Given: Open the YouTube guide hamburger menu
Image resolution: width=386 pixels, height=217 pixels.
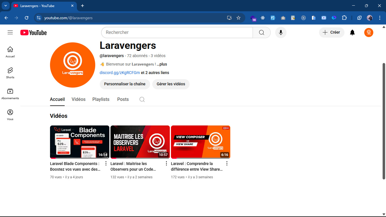Looking at the screenshot, I should [x=10, y=32].
